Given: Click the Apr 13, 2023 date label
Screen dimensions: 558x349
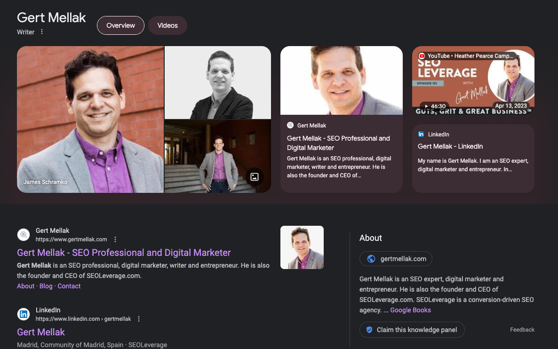Looking at the screenshot, I should tap(511, 106).
